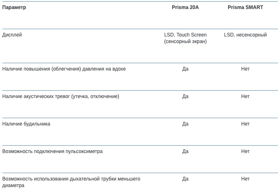Select the Наличие будильника row label

[x=26, y=124]
